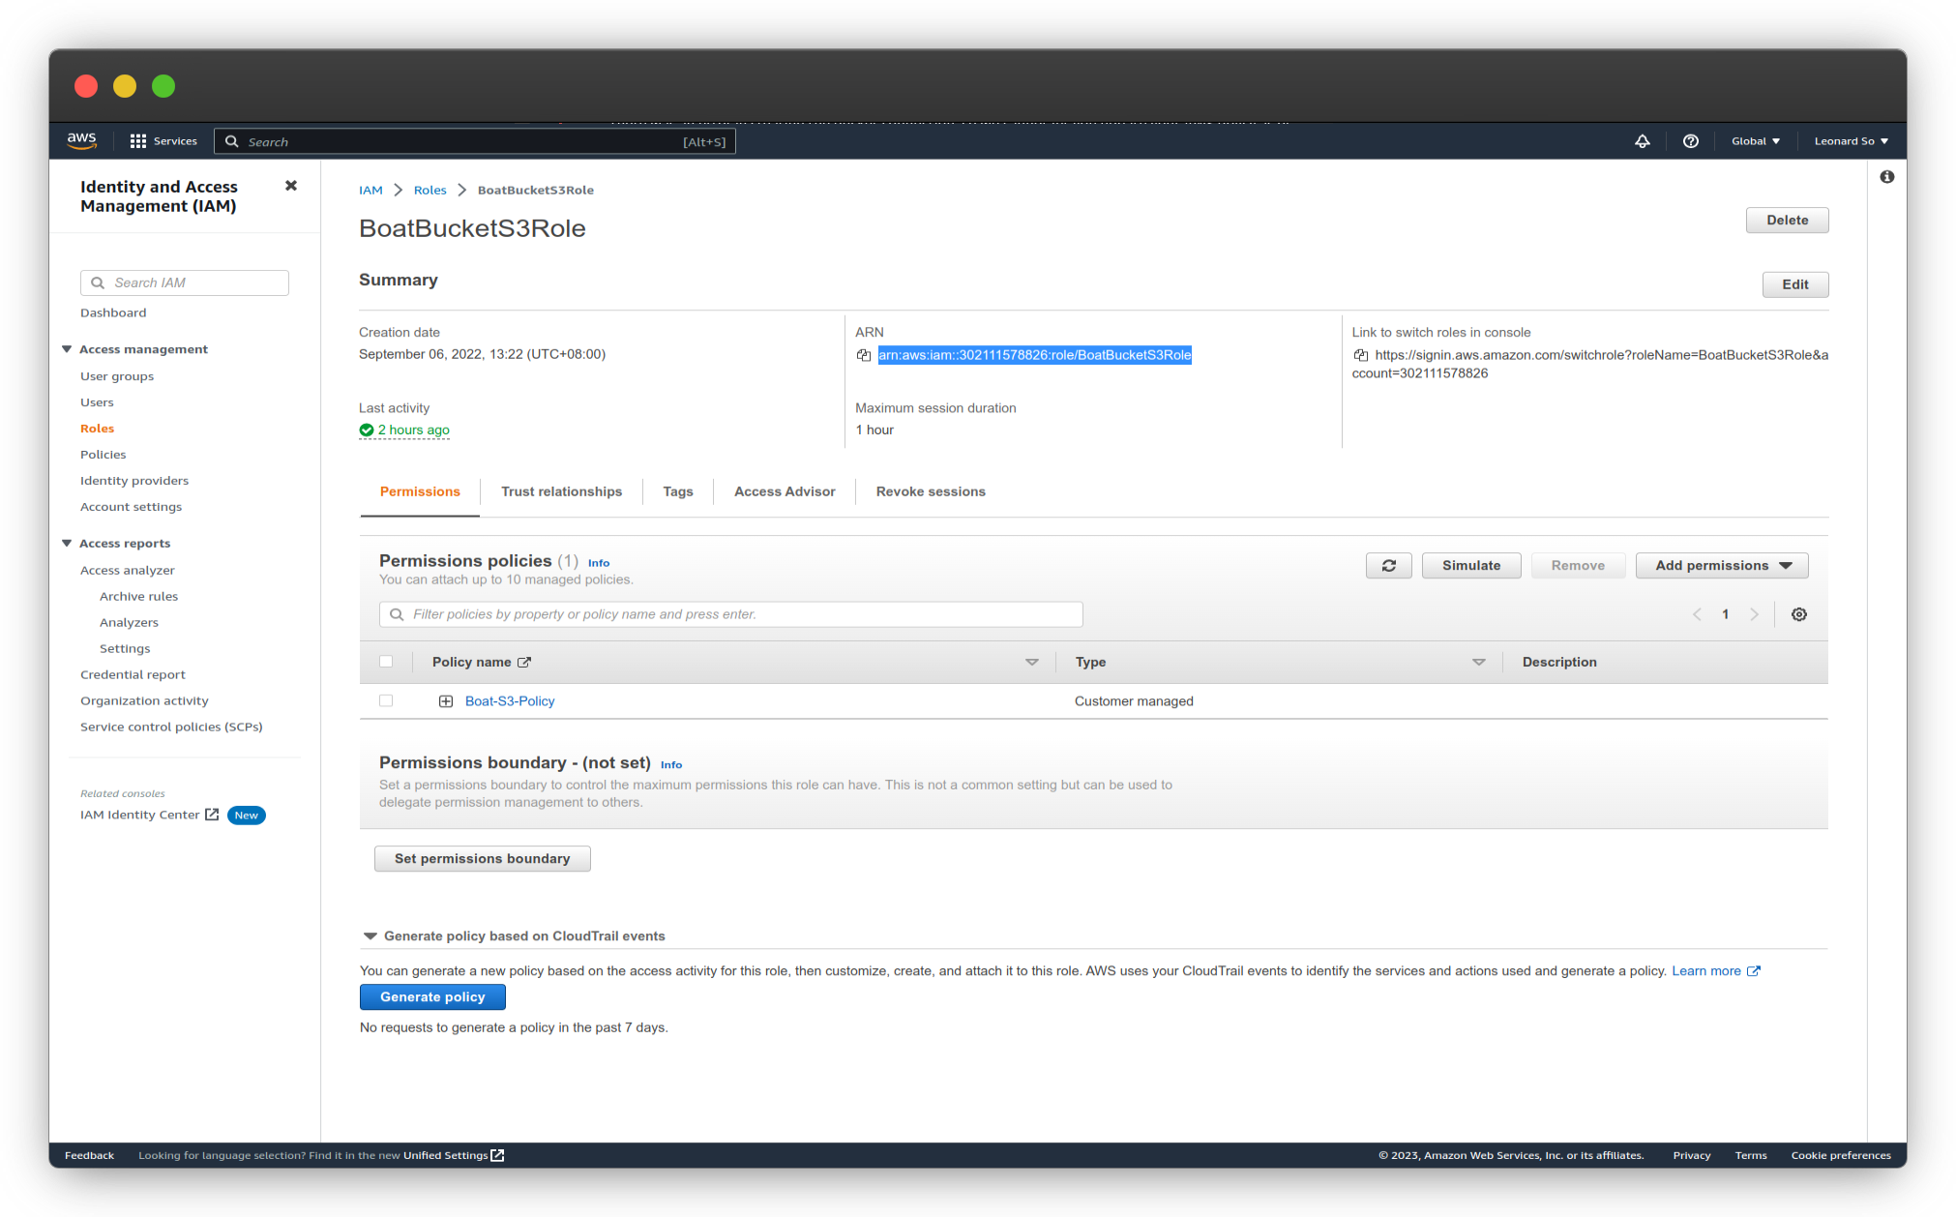Expand the Boat-S3-Policy details

pos(446,701)
